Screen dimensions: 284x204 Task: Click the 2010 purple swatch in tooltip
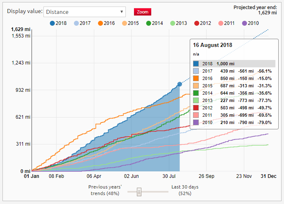point(196,122)
